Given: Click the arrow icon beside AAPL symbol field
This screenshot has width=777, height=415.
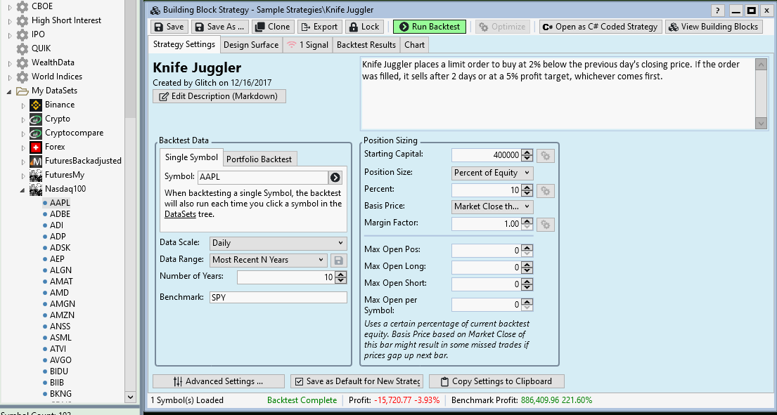Looking at the screenshot, I should [x=335, y=178].
